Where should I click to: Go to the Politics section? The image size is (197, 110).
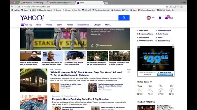70,25
